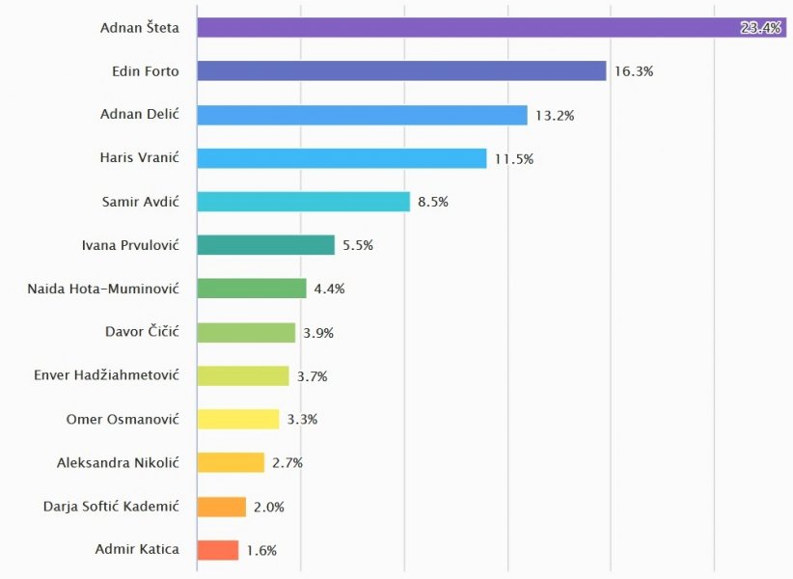
Task: Click the Haris Vranić bar
Action: tap(342, 158)
